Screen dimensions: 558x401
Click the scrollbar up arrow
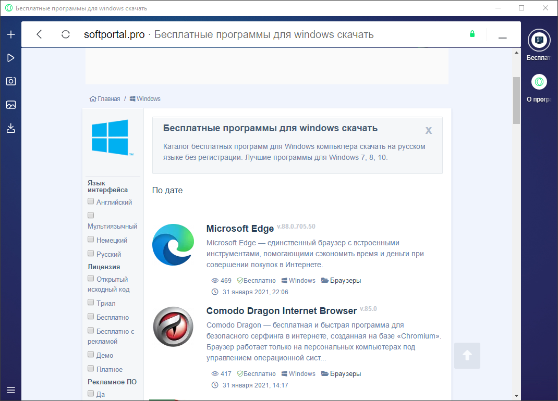[x=516, y=53]
